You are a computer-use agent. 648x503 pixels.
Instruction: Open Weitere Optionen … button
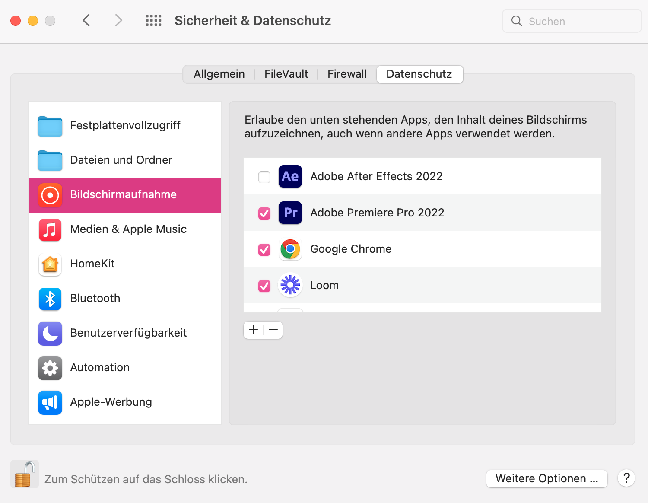pyautogui.click(x=546, y=478)
